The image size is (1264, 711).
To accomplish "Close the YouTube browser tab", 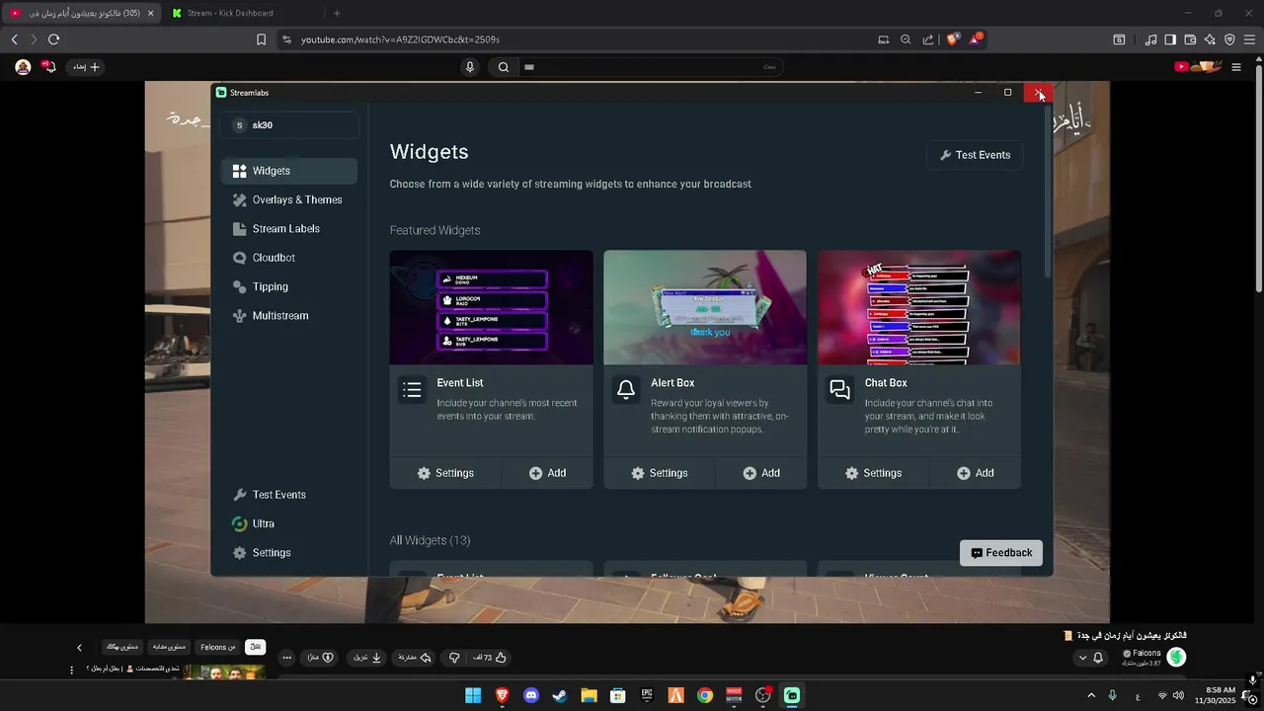I will coord(151,13).
